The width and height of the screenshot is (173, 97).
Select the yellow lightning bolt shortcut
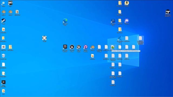click(x=127, y=3)
